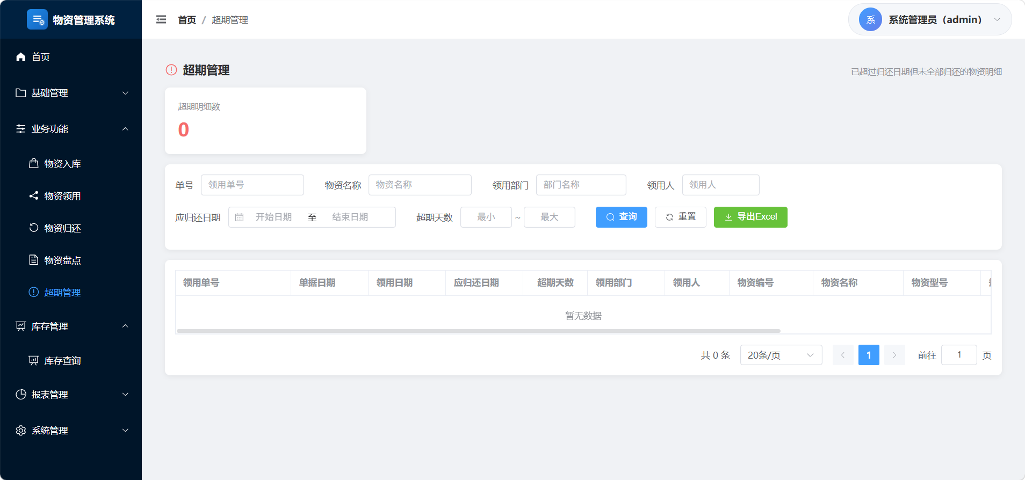Click the 物资编号 column header
The image size is (1025, 480).
tap(771, 283)
